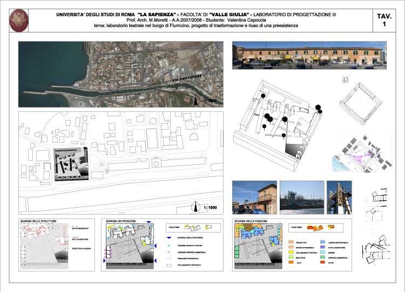Click the white rectangle symbol in percorsi legend

[169, 265]
